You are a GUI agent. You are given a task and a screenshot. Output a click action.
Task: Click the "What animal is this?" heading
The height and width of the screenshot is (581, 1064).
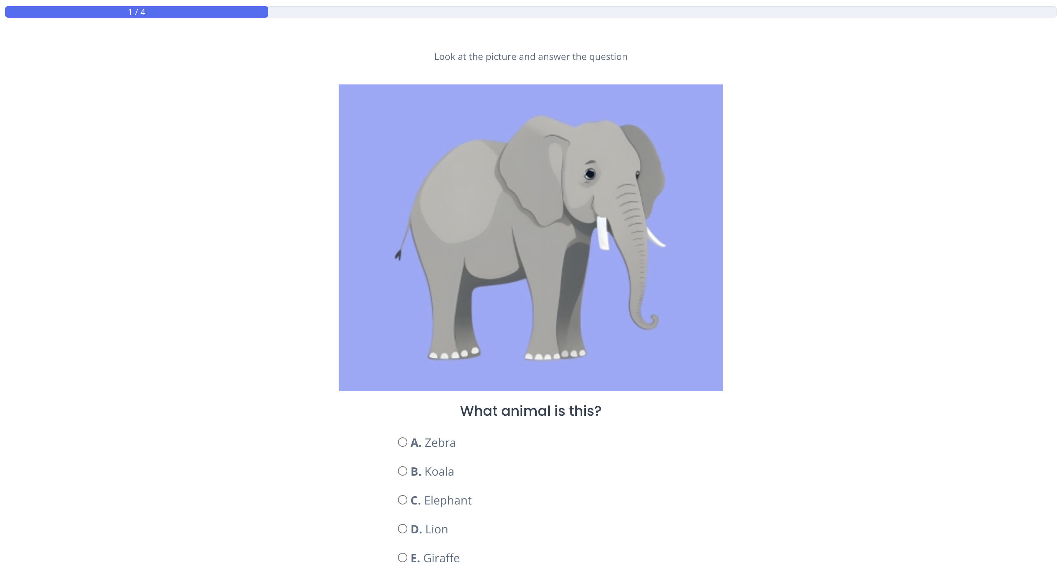pyautogui.click(x=531, y=411)
